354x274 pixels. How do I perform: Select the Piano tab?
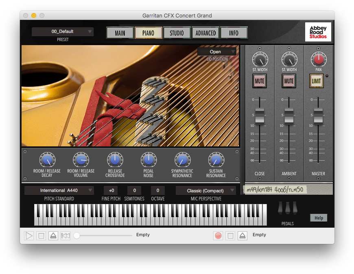pyautogui.click(x=149, y=33)
